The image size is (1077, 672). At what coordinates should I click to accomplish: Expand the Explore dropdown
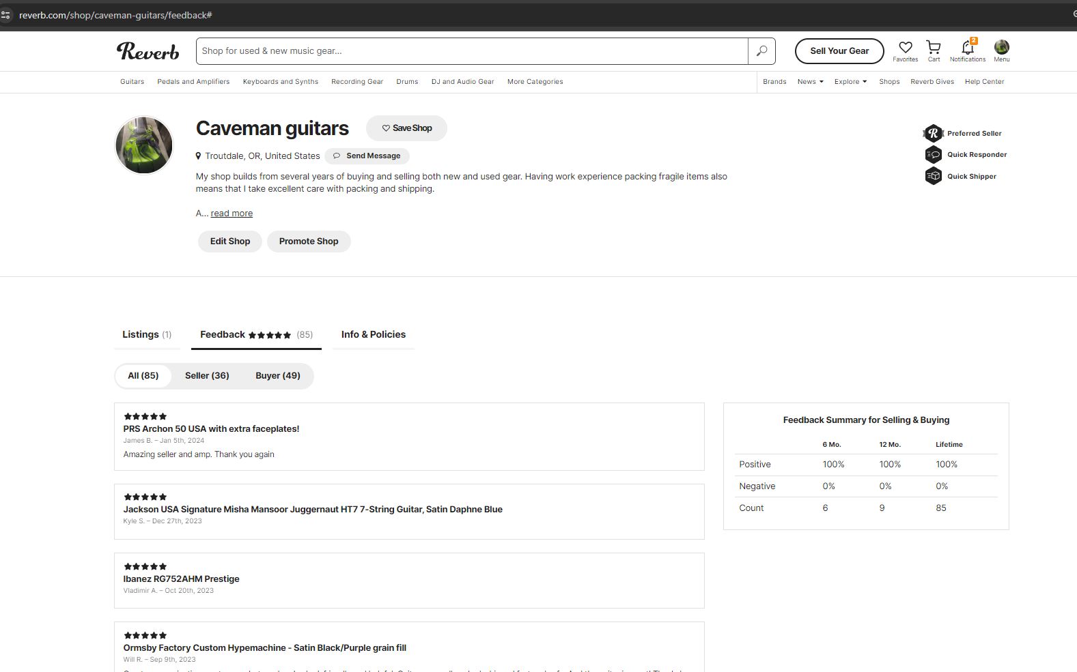point(850,82)
